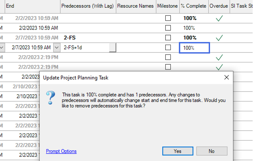Click No in the Update Project Planning Task dialog
Viewport: 253px width, 161px height.
click(x=212, y=151)
